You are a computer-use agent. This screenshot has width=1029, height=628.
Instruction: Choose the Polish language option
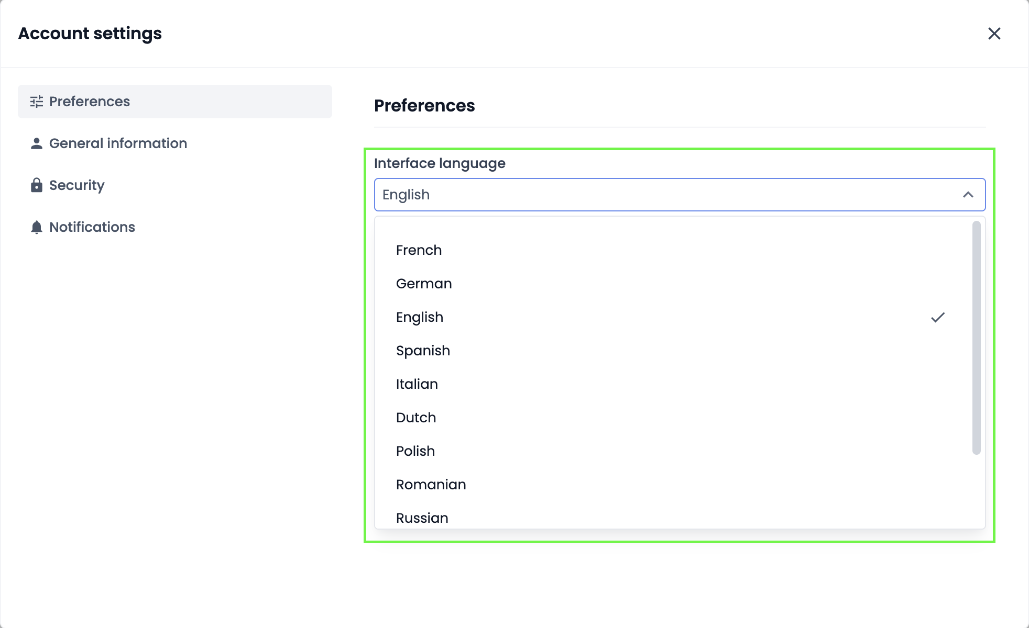pos(415,451)
